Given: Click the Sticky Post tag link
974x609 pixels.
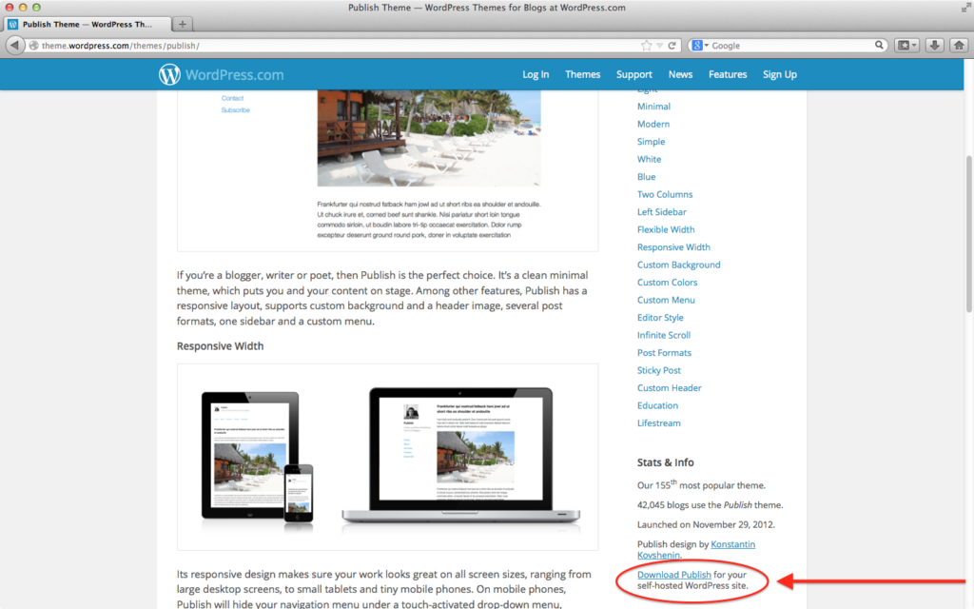Looking at the screenshot, I should [658, 370].
